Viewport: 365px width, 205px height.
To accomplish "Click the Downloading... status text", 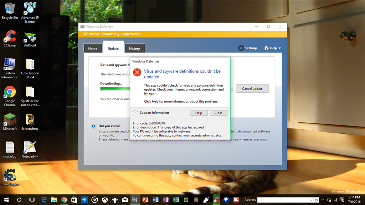I will (x=111, y=83).
